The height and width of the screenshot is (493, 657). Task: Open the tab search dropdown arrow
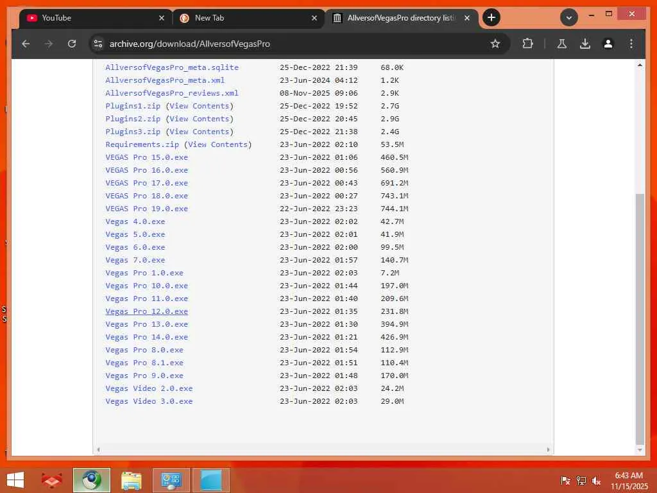pos(569,17)
